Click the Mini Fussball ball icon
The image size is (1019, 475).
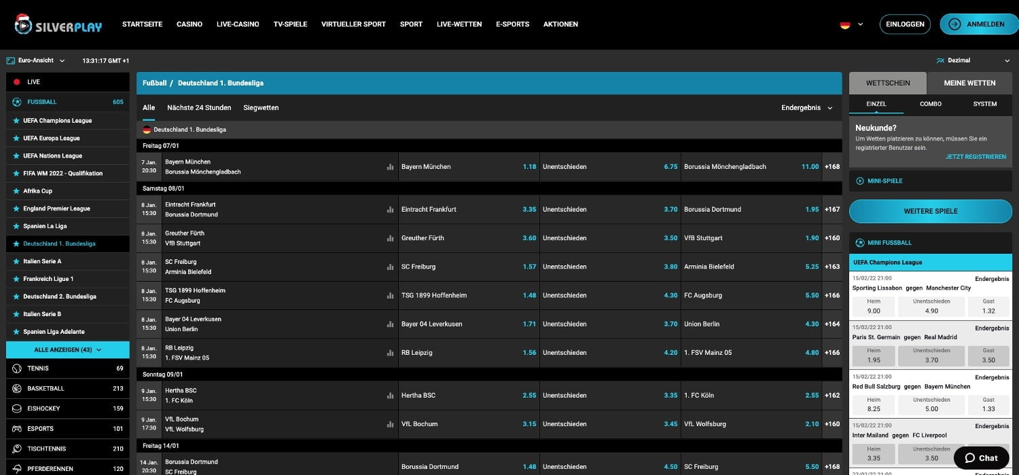coord(860,243)
